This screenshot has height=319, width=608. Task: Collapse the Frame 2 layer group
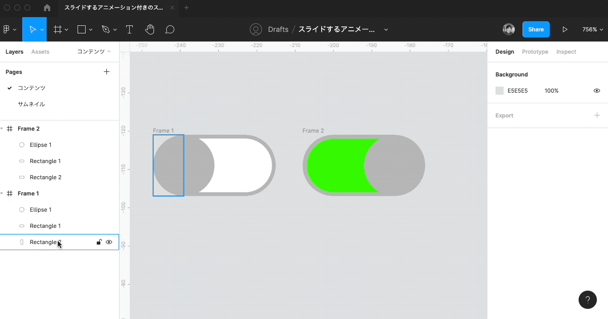tap(2, 129)
